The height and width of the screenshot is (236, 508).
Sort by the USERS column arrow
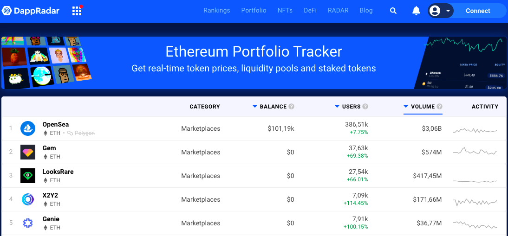point(337,106)
